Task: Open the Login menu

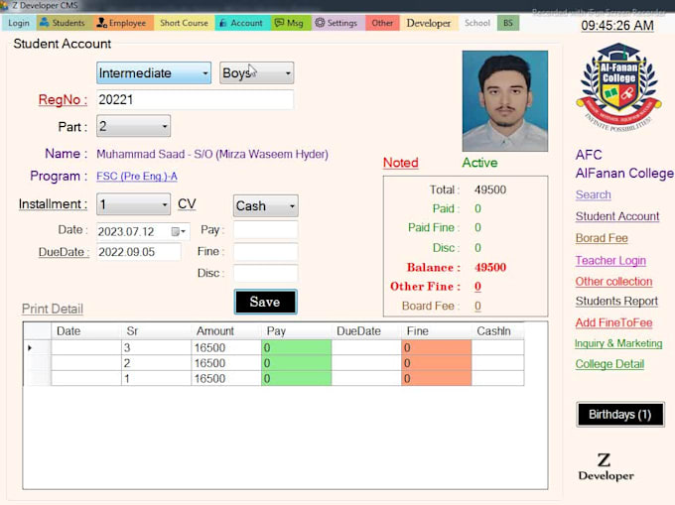Action: click(19, 23)
